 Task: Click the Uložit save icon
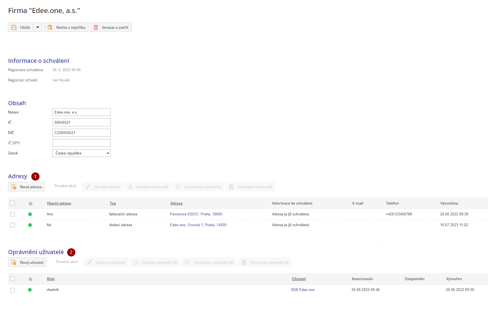[14, 27]
